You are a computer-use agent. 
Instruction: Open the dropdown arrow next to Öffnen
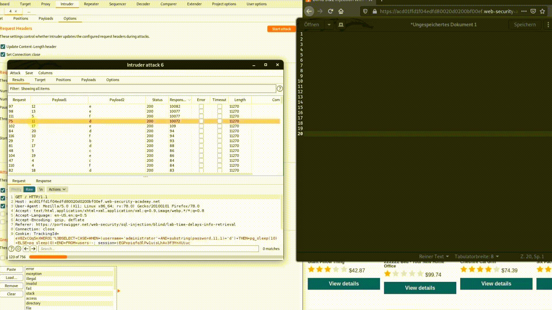tap(329, 25)
